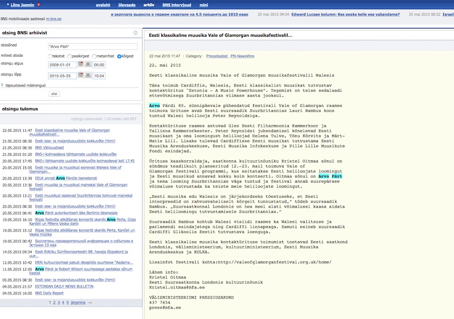Open the avaleht menu item
This screenshot has height=319, width=454.
click(x=103, y=5)
